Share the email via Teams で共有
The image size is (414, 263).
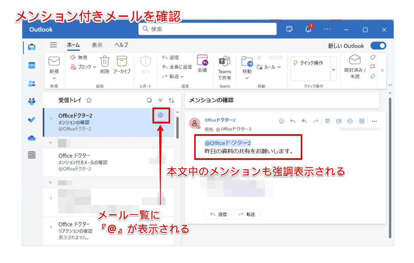pos(225,68)
